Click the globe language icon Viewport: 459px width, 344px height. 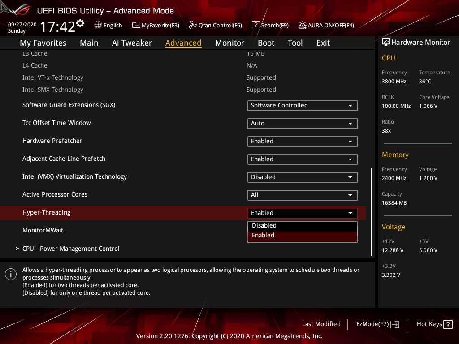[x=98, y=25]
